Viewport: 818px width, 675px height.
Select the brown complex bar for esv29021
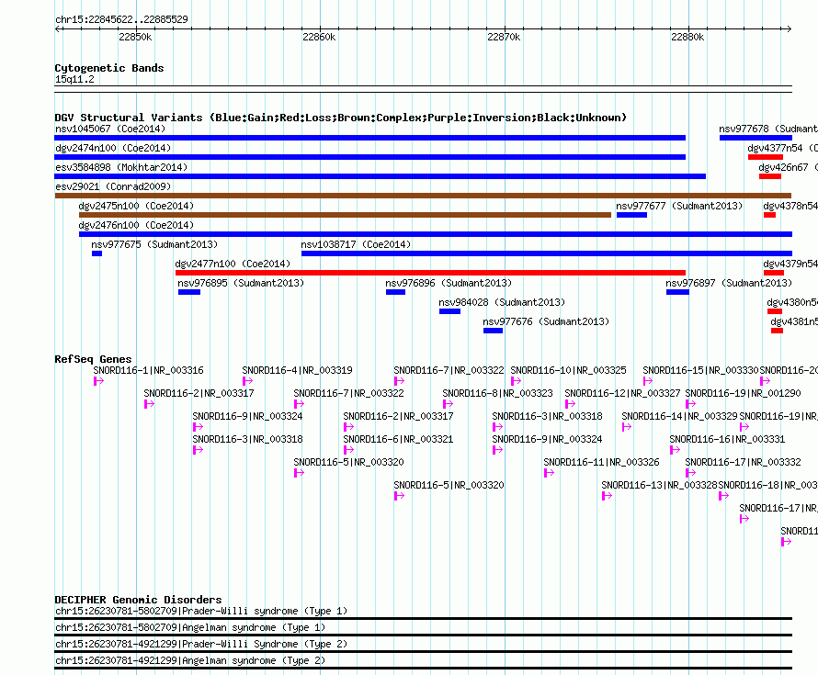click(x=423, y=196)
